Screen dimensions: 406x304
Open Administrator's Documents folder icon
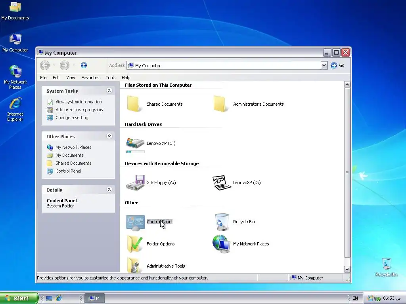(220, 104)
